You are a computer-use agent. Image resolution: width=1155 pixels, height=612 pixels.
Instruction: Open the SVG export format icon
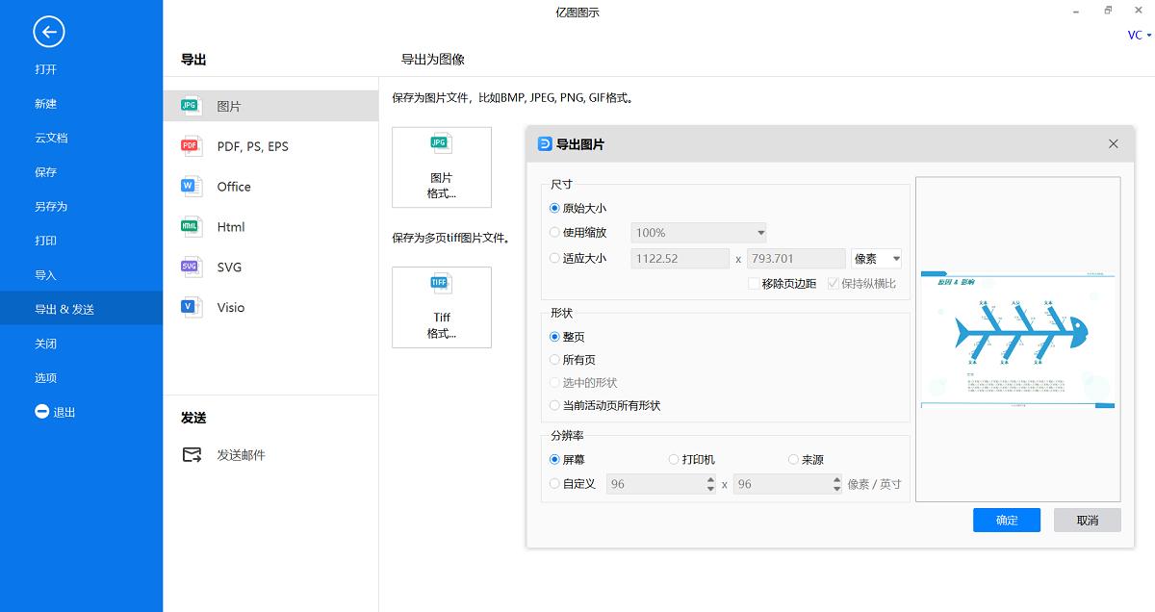[190, 268]
